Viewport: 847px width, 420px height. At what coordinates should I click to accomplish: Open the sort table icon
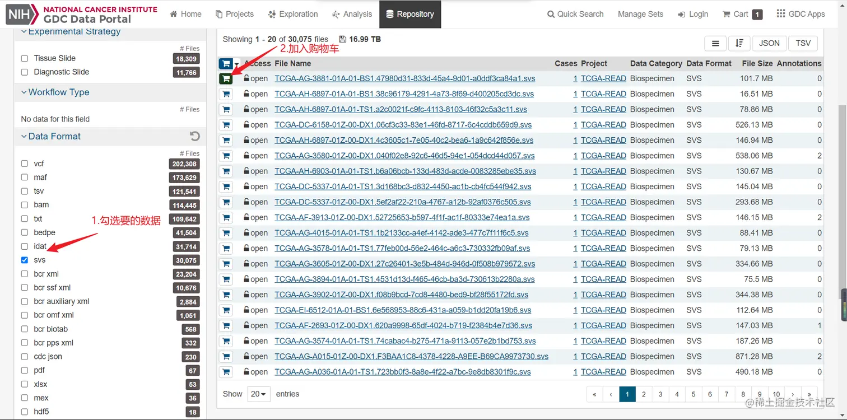[x=739, y=43]
